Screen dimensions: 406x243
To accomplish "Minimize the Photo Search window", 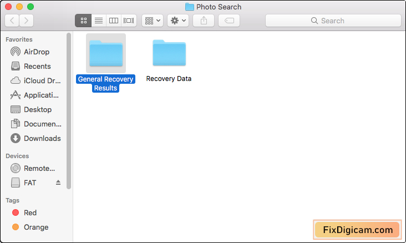I will coord(19,7).
